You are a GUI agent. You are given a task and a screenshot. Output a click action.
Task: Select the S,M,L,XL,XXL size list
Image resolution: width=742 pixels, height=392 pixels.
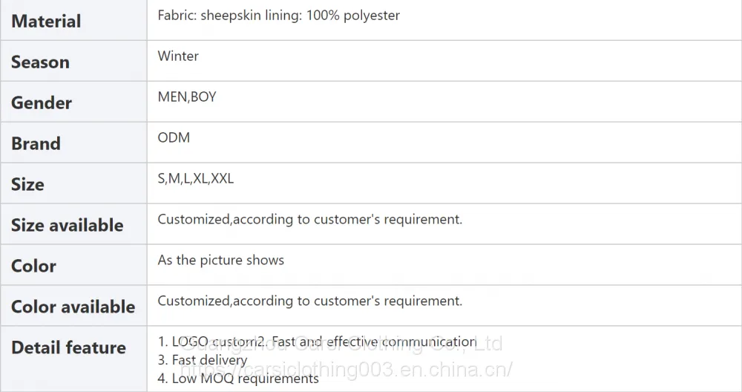coord(195,178)
